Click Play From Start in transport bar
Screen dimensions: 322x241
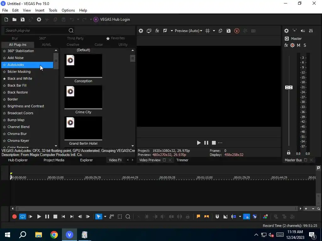coord(31,217)
